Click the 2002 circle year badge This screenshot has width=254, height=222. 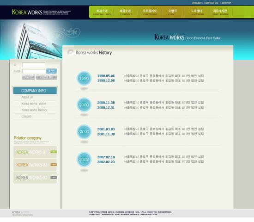pos(84,160)
